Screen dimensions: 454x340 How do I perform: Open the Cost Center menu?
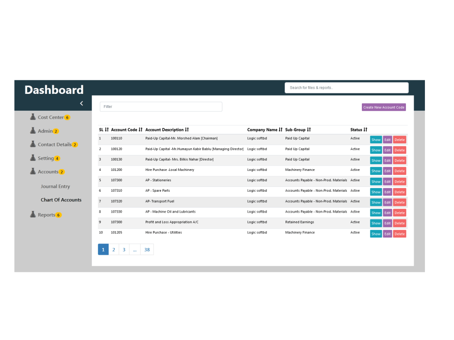(51, 117)
